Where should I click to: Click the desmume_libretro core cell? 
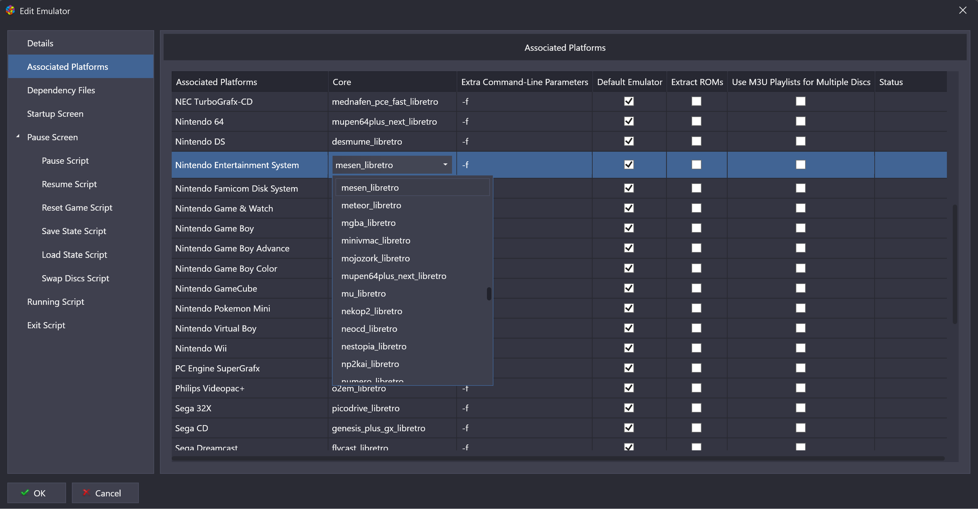point(392,142)
